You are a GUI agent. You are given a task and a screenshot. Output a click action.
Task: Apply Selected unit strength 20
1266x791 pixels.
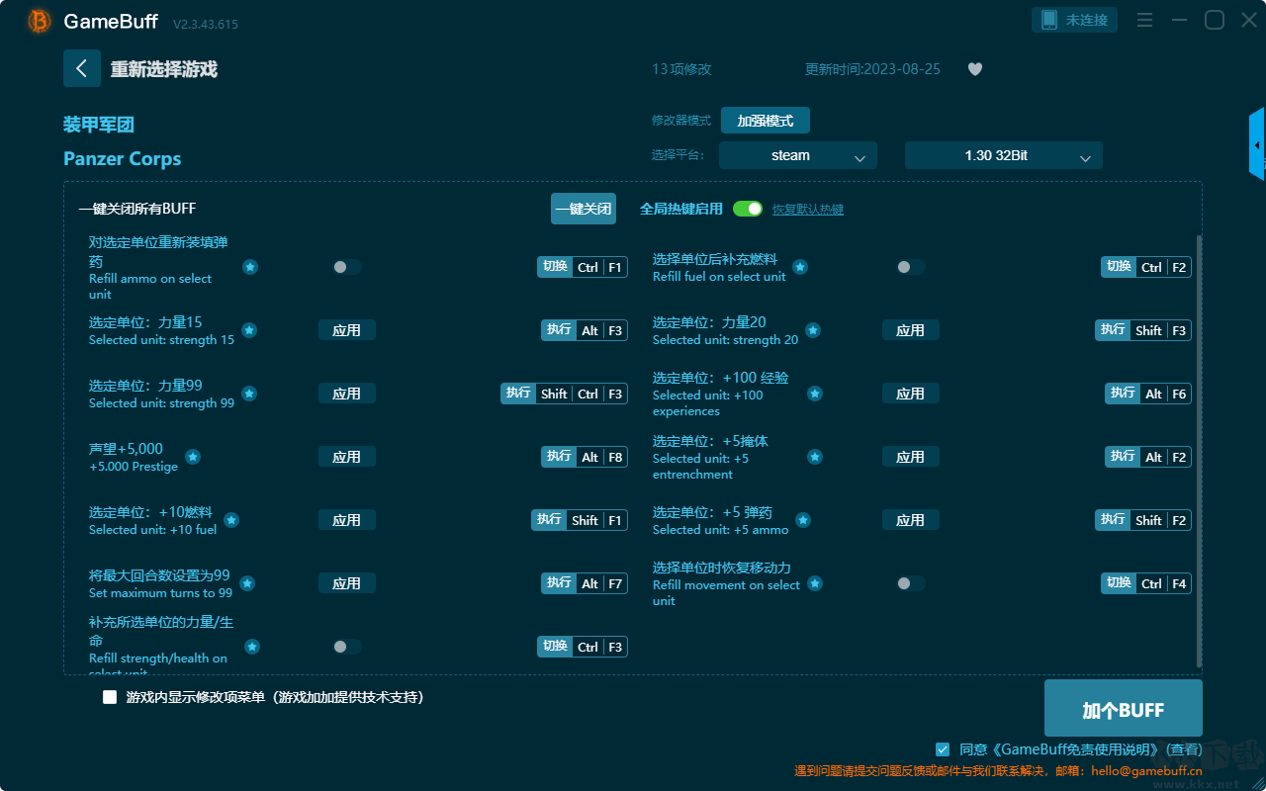[911, 330]
